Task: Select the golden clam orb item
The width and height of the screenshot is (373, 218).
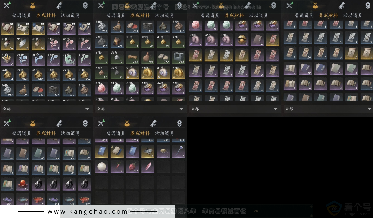Action: click(242, 40)
